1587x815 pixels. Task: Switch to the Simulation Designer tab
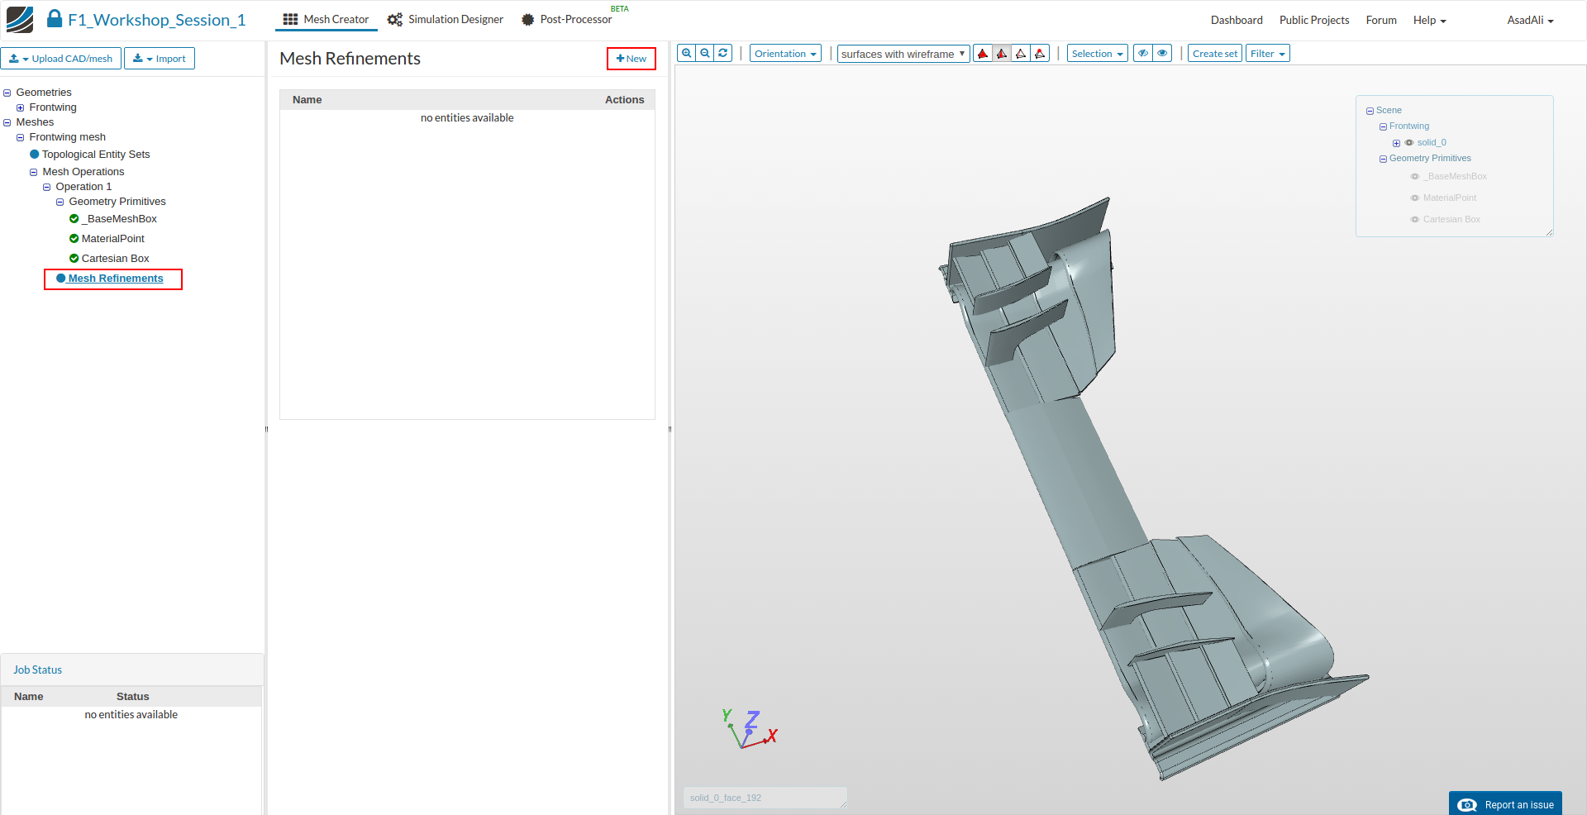(446, 20)
